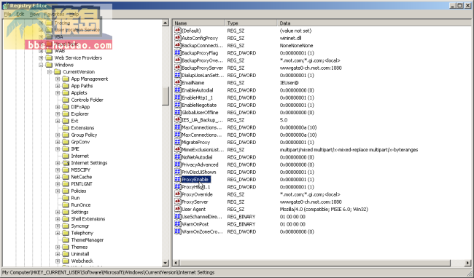
Task: Click the AutoConfigProxy string icon
Action: click(178, 38)
